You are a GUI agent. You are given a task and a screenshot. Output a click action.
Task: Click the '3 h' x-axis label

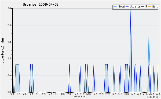pos(31,94)
